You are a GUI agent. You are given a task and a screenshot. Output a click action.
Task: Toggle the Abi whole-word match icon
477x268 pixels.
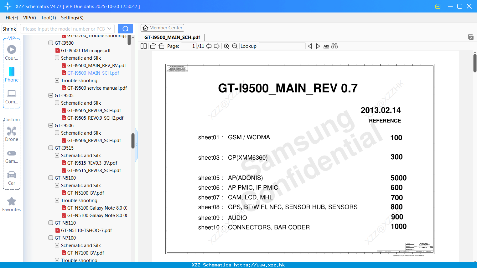click(x=326, y=46)
